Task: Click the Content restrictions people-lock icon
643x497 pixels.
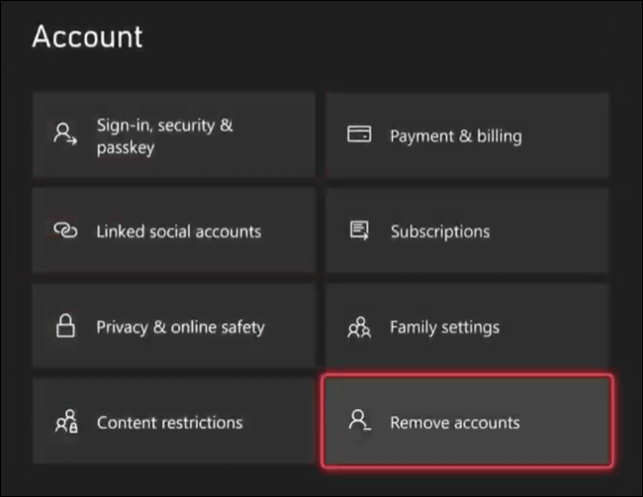Action: pos(64,422)
